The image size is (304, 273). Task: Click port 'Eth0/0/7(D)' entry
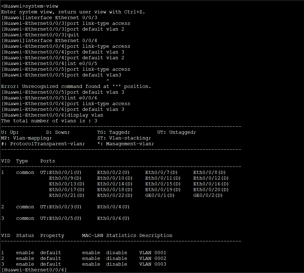click(x=161, y=173)
